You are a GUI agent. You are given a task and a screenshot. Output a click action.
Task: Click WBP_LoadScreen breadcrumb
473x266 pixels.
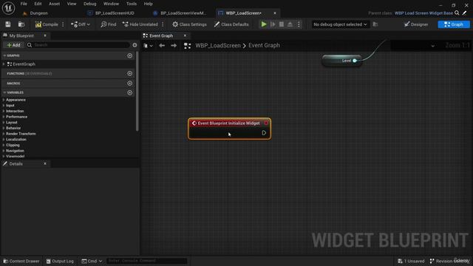point(218,46)
